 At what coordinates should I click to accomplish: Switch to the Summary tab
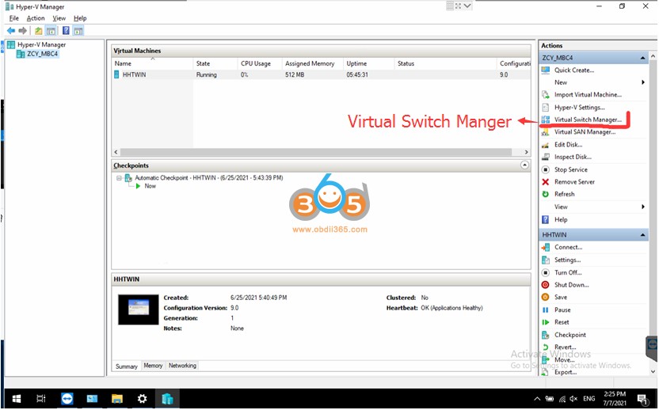point(127,366)
